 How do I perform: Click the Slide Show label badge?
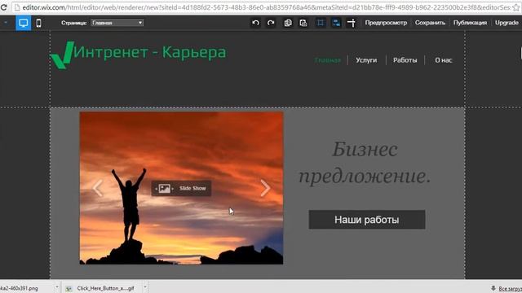181,188
